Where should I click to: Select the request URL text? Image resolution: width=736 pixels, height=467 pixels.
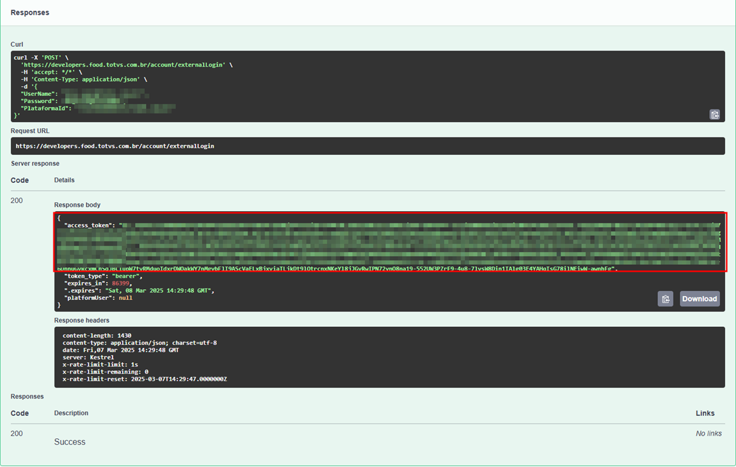coord(115,146)
